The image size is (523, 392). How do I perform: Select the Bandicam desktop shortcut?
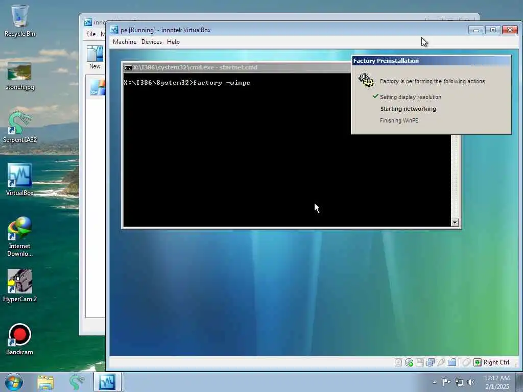tap(20, 339)
